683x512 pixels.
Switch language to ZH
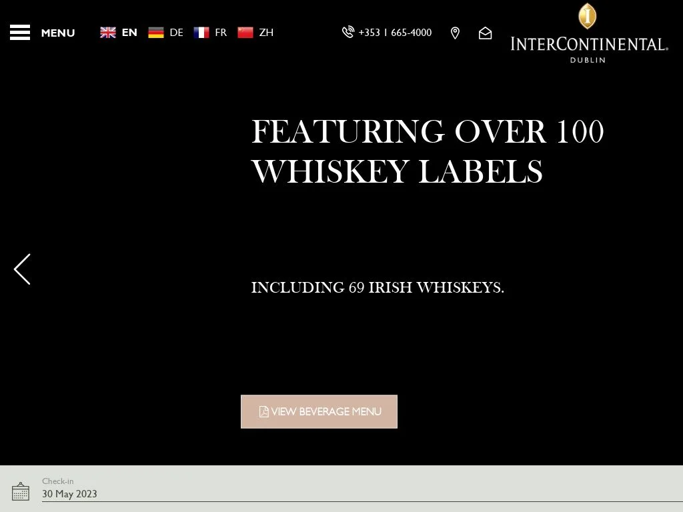(266, 33)
